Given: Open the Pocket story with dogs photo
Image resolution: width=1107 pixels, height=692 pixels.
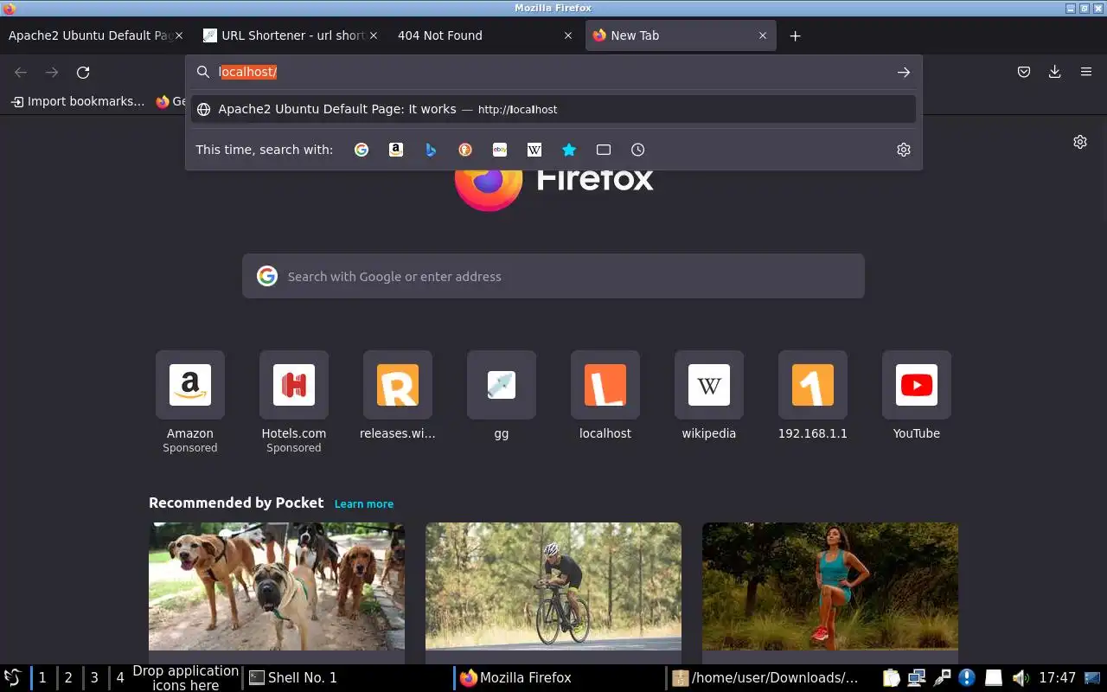Looking at the screenshot, I should click(x=277, y=586).
